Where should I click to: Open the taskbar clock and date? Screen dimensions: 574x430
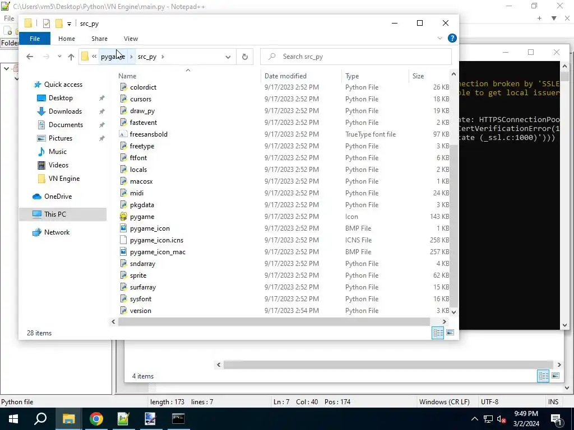pos(526,419)
